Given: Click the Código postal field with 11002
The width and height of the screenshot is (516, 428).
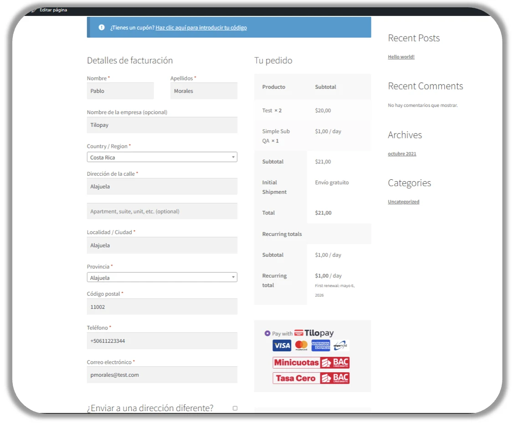Looking at the screenshot, I should pyautogui.click(x=162, y=307).
